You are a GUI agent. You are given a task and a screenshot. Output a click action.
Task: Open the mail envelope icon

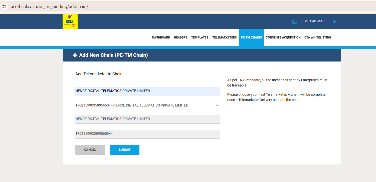coord(295,21)
